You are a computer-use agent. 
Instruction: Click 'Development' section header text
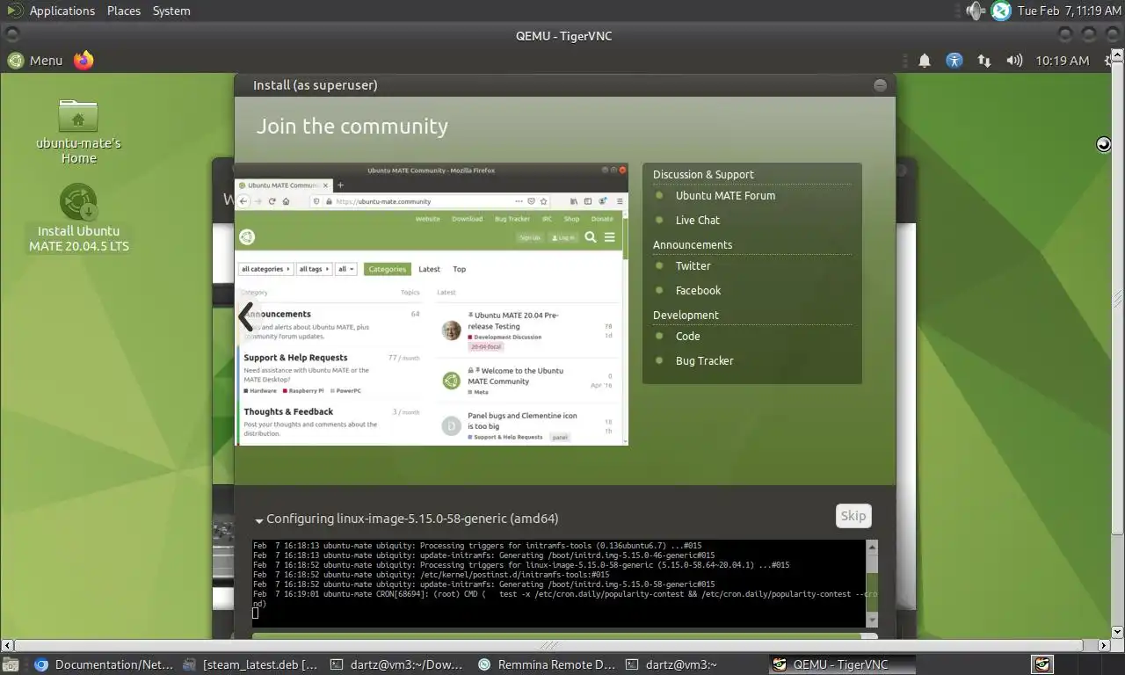pyautogui.click(x=686, y=315)
